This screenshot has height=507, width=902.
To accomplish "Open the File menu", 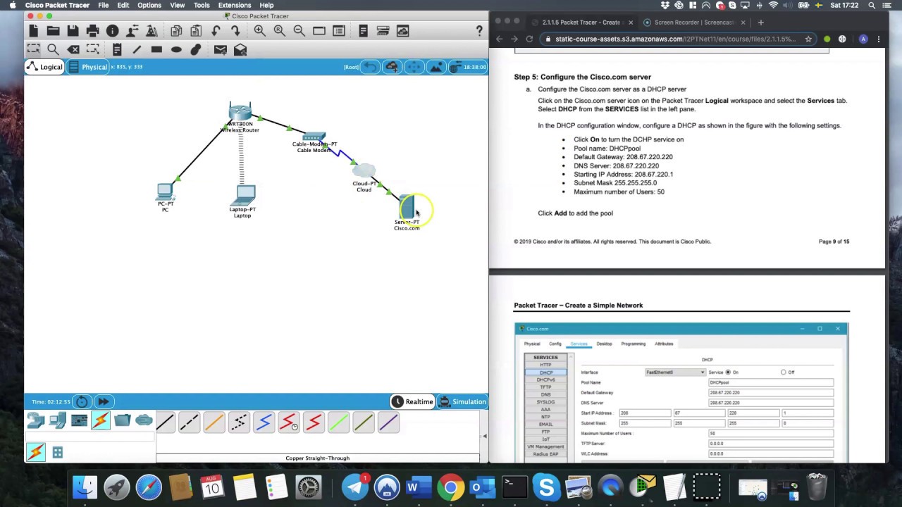I will (x=104, y=5).
